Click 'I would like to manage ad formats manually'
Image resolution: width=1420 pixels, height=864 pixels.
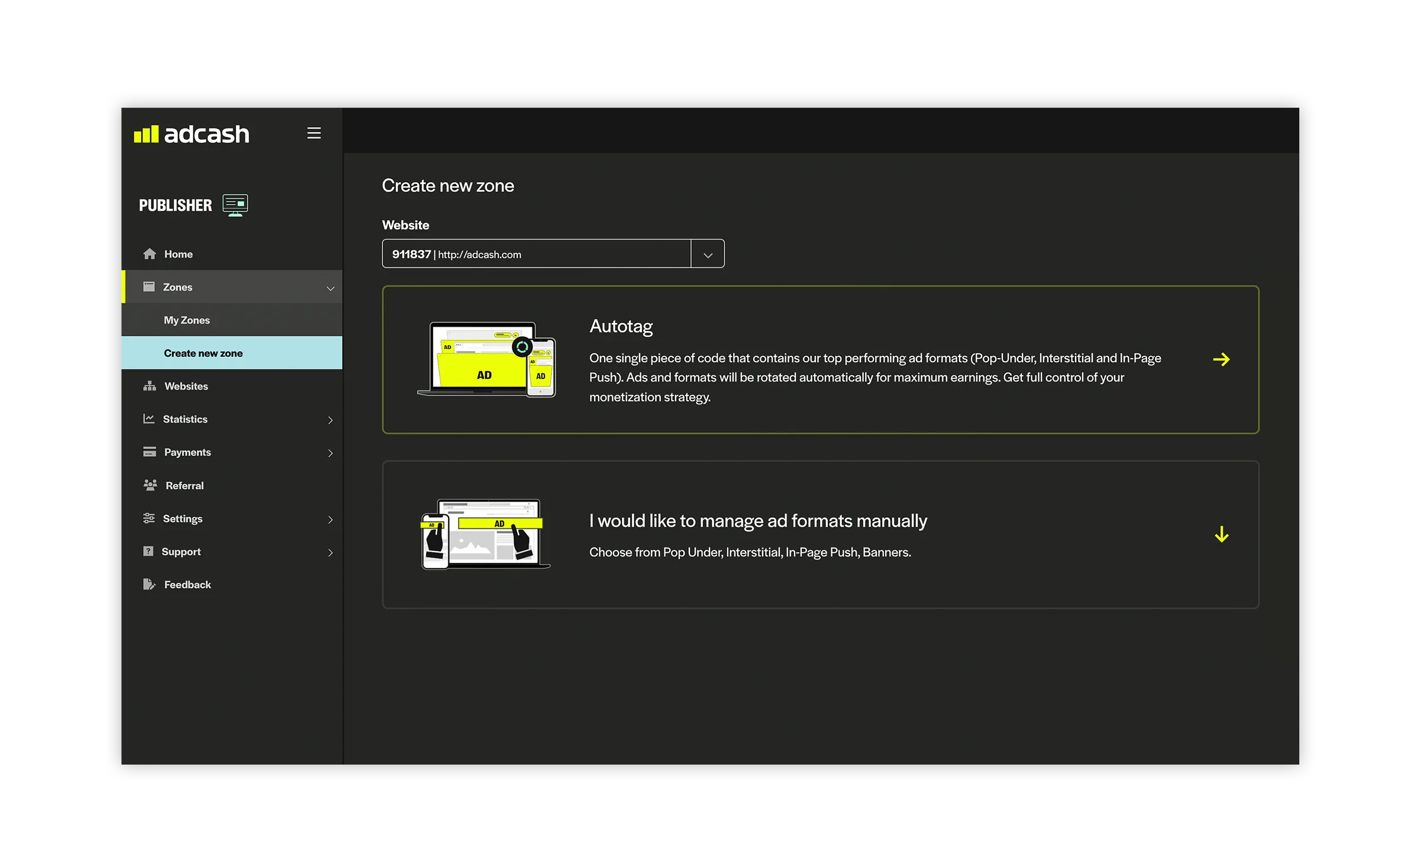coord(758,521)
